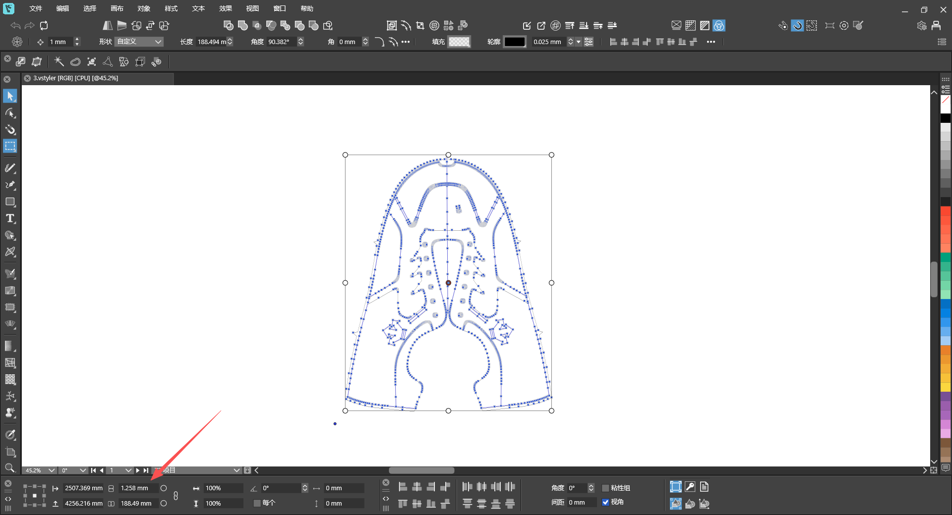Click the lasso ellipse icon in secondary toolbar
952x515 pixels.
click(x=75, y=62)
